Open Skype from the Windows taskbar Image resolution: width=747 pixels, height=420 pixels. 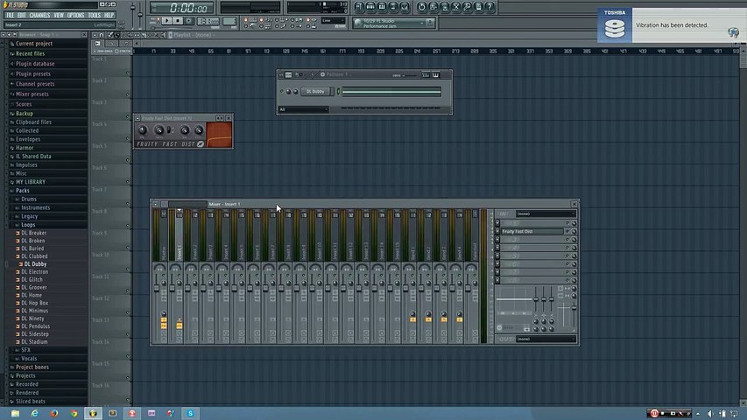(x=189, y=412)
